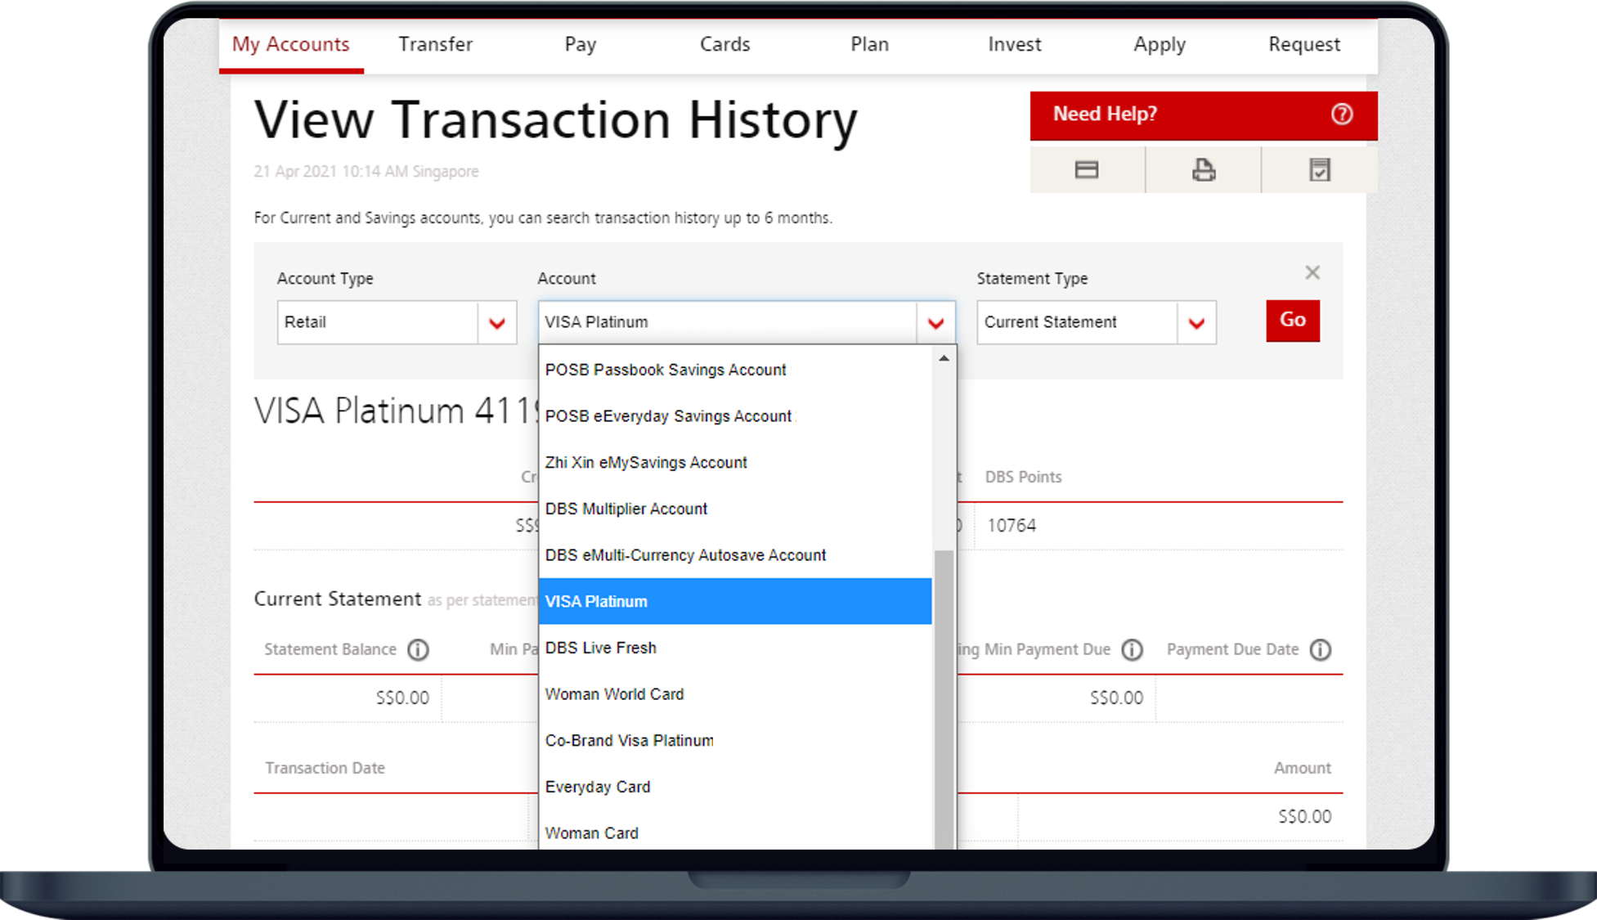Collapse the Account dropdown arrow
The height and width of the screenshot is (920, 1597).
[935, 323]
